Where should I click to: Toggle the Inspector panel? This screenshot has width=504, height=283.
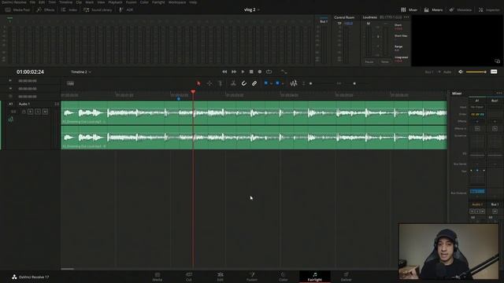point(489,10)
